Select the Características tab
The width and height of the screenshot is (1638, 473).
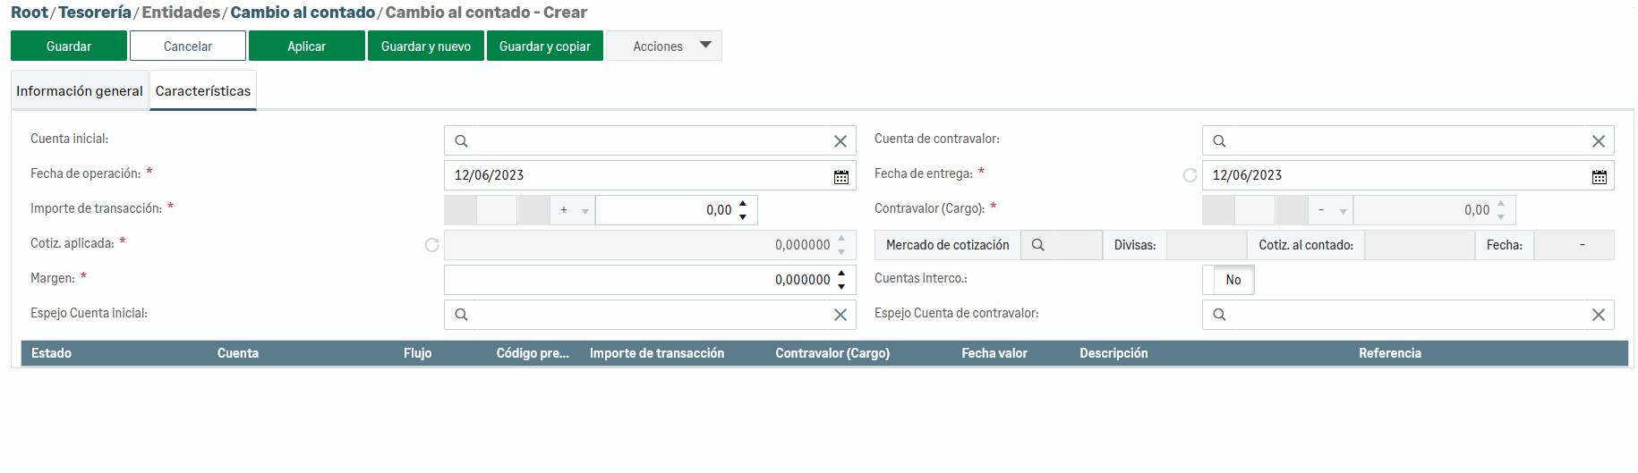point(203,91)
